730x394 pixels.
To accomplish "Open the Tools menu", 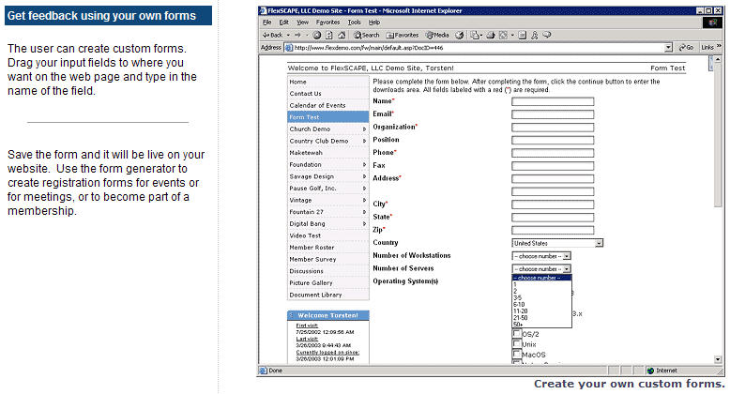I will (x=355, y=23).
